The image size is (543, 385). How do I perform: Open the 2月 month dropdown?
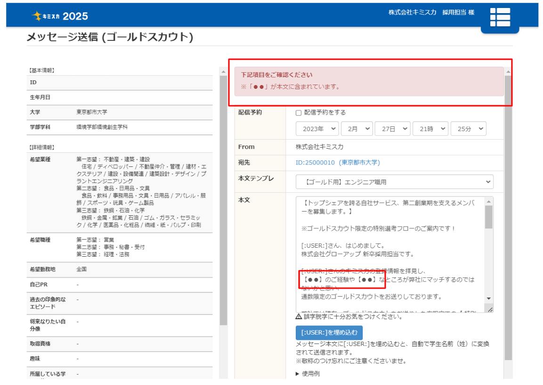click(x=357, y=129)
